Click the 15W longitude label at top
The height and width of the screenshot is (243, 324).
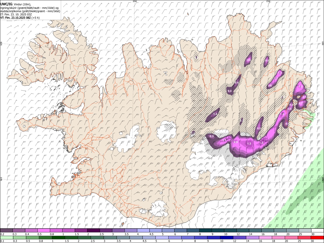[x=268, y=1]
